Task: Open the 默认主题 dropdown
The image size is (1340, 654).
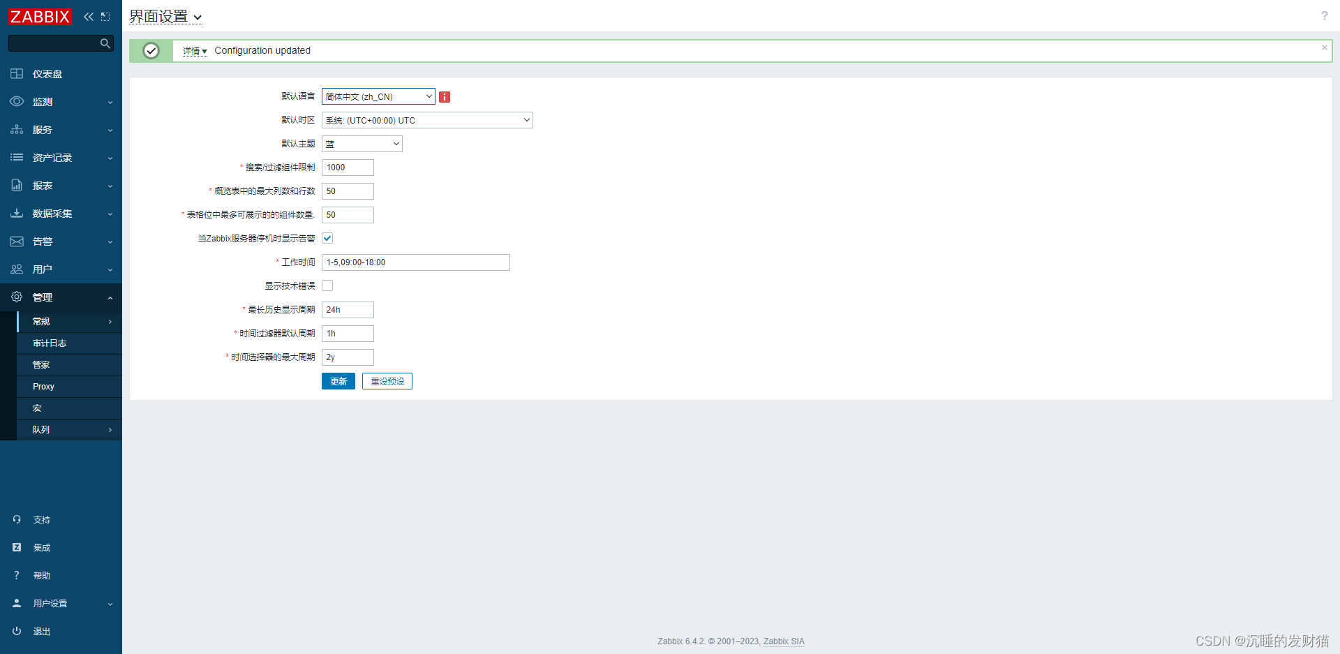Action: click(x=362, y=144)
